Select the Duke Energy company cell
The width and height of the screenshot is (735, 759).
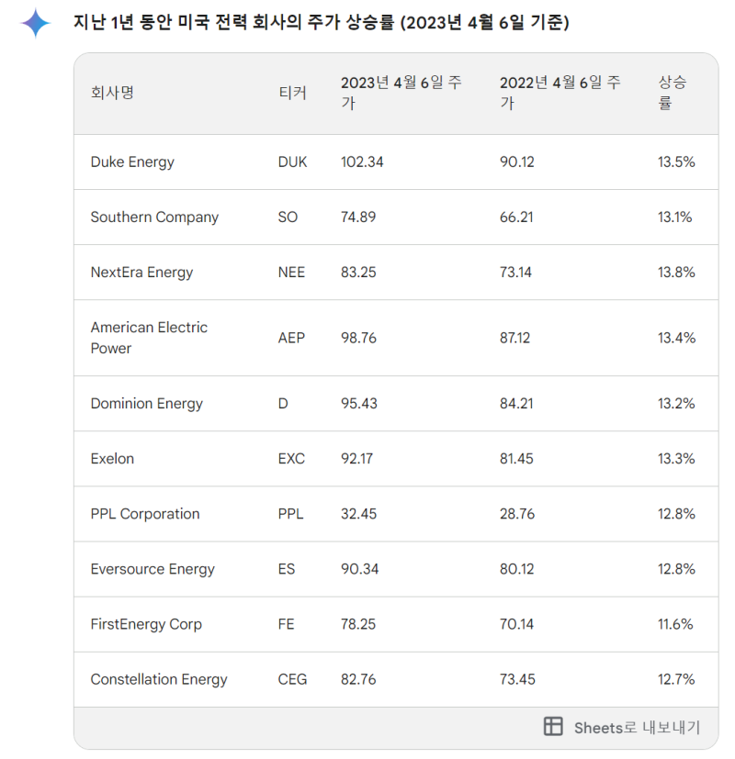click(x=132, y=162)
